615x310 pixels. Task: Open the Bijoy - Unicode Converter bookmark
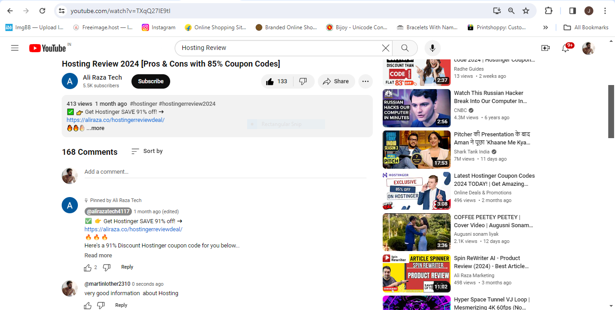click(x=357, y=27)
